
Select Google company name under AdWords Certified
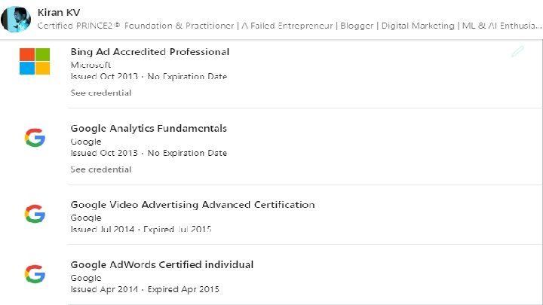86,277
